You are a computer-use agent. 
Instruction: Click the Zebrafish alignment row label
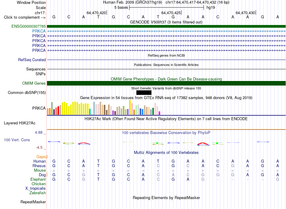point(38,193)
